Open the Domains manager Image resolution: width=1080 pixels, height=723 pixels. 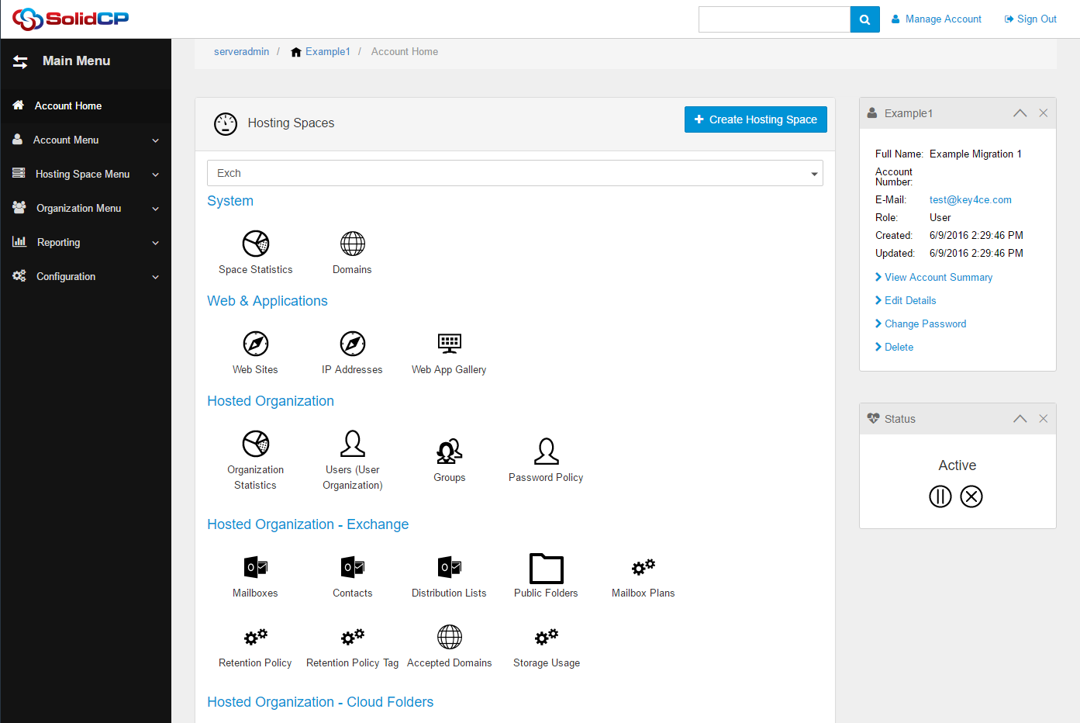pos(352,251)
